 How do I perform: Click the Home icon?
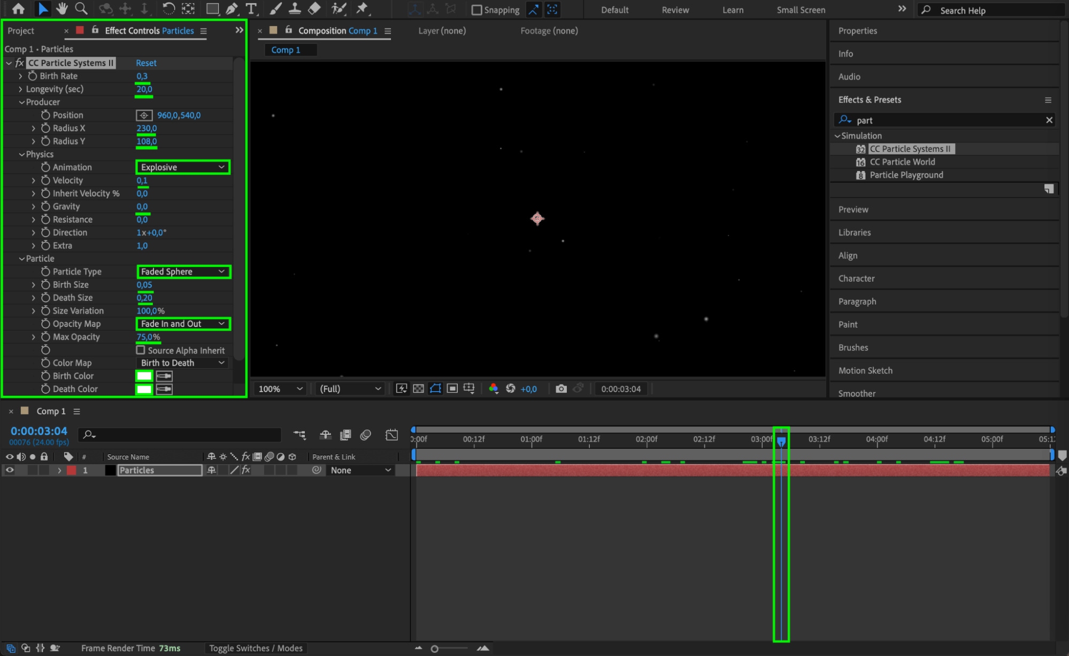point(18,9)
